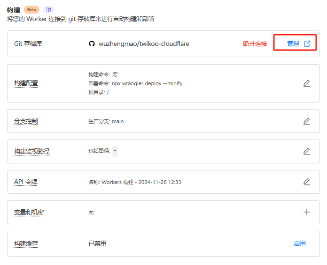Click the 构建缓存 underlined label

pyautogui.click(x=26, y=243)
